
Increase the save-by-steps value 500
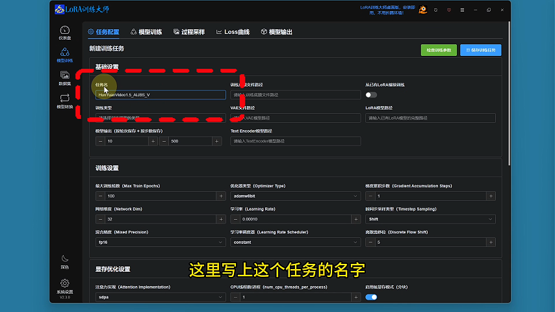pyautogui.click(x=216, y=141)
